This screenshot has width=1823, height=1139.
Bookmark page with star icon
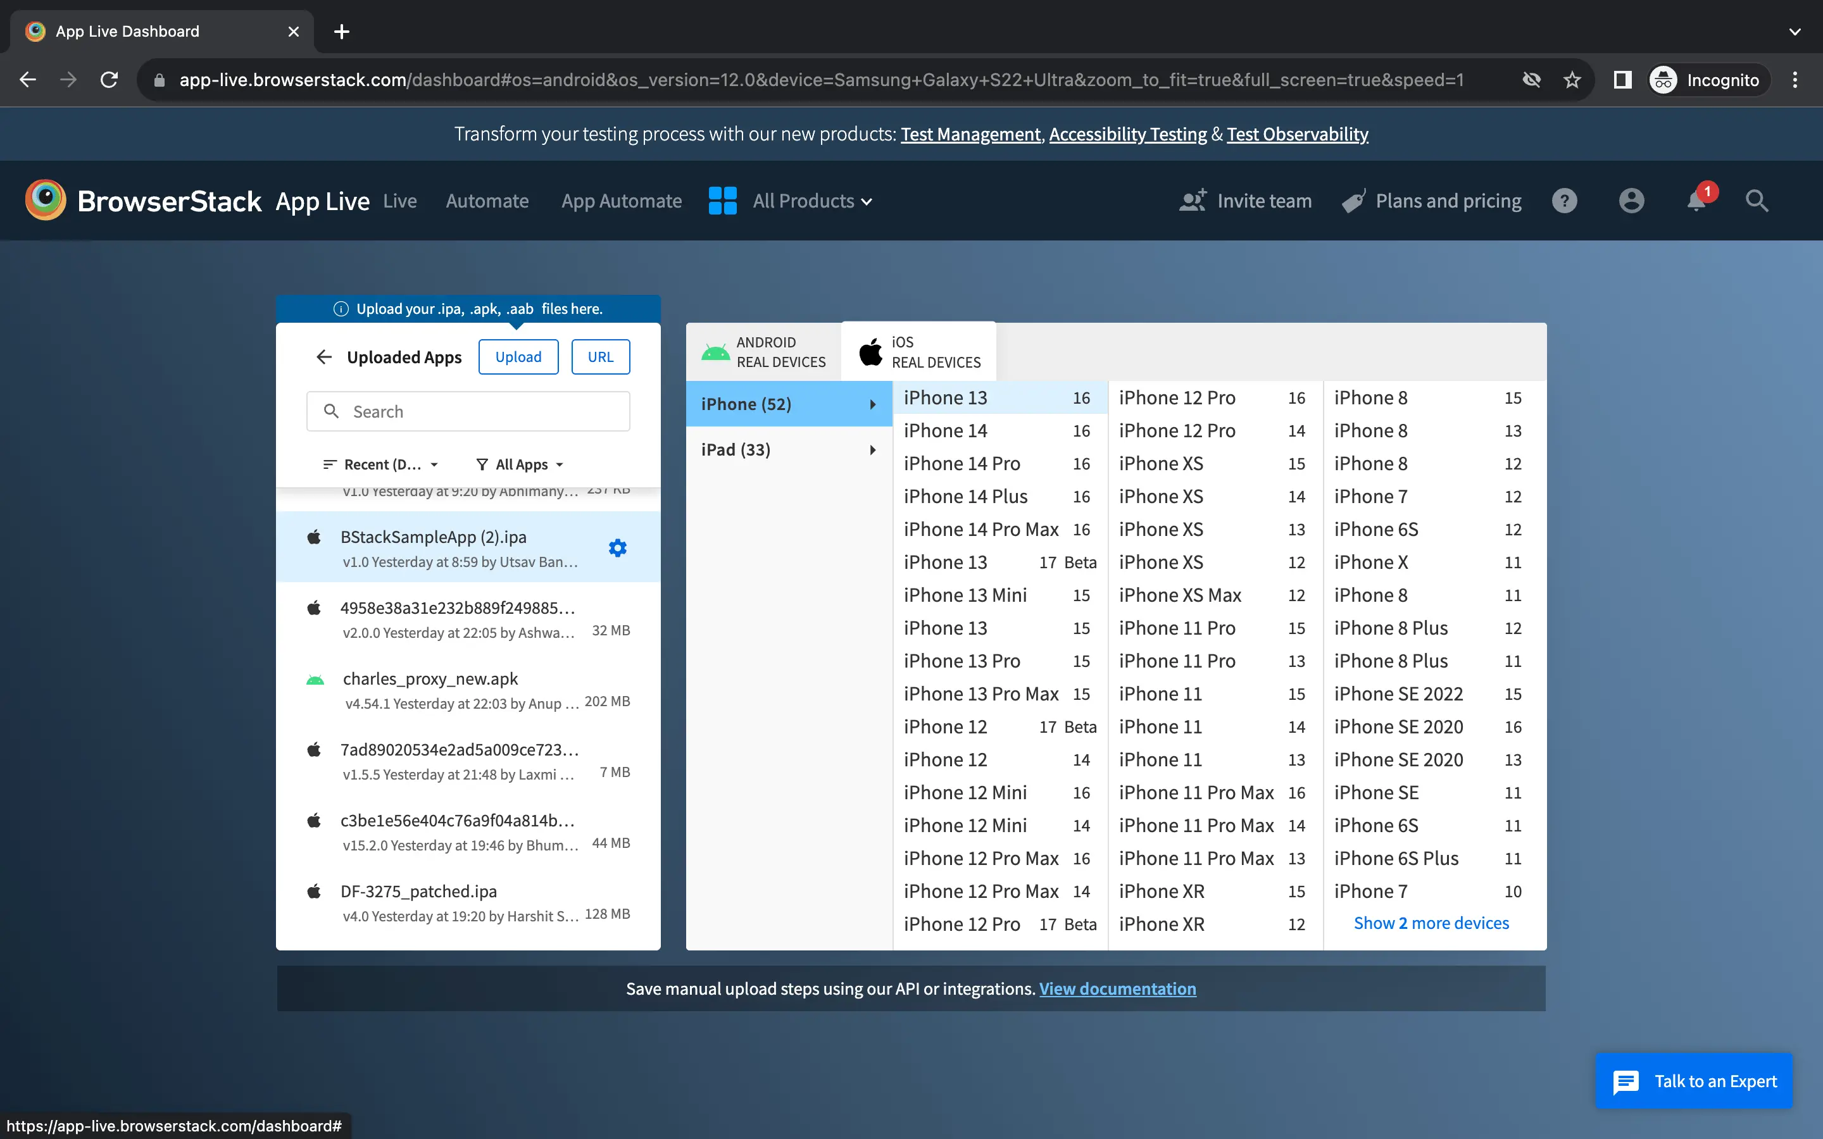click(x=1572, y=80)
